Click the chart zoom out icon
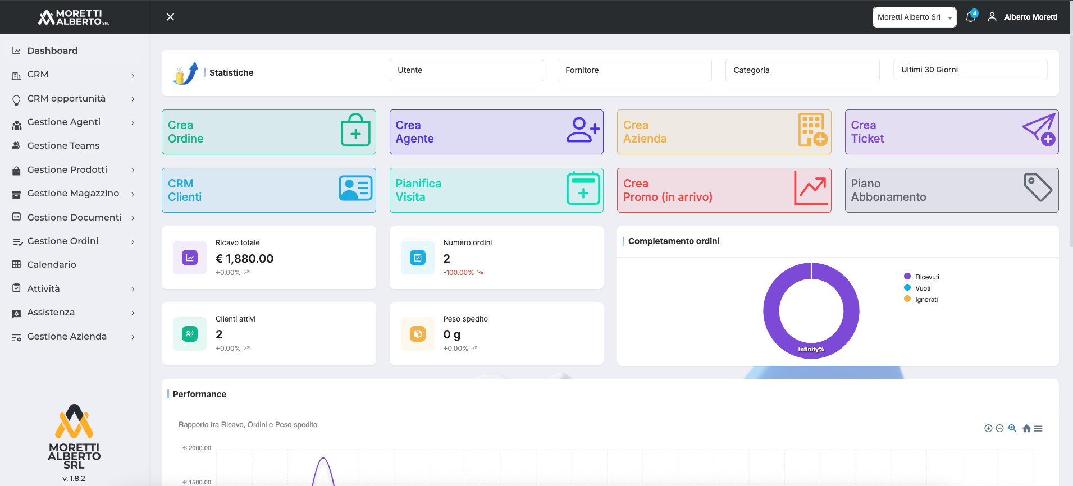The width and height of the screenshot is (1073, 486). coord(999,428)
